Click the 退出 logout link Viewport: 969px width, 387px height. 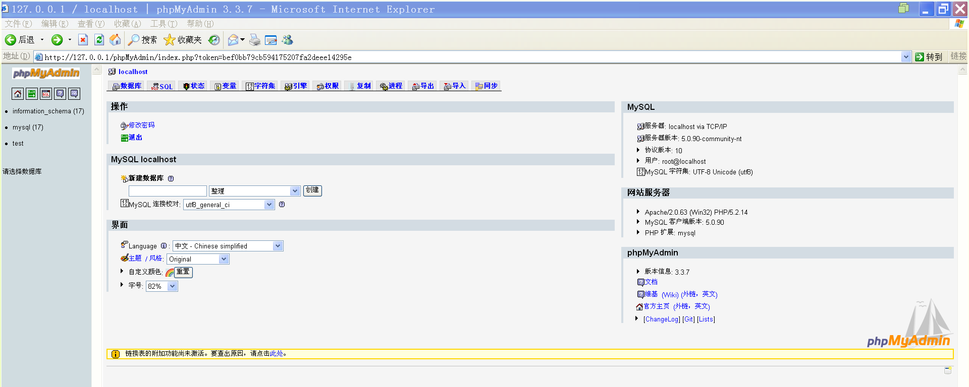tap(135, 137)
